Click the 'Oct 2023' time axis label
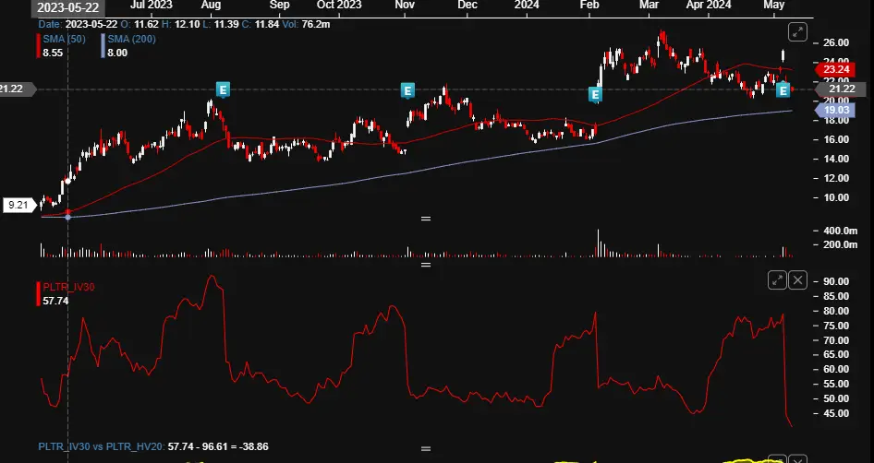 coord(339,5)
